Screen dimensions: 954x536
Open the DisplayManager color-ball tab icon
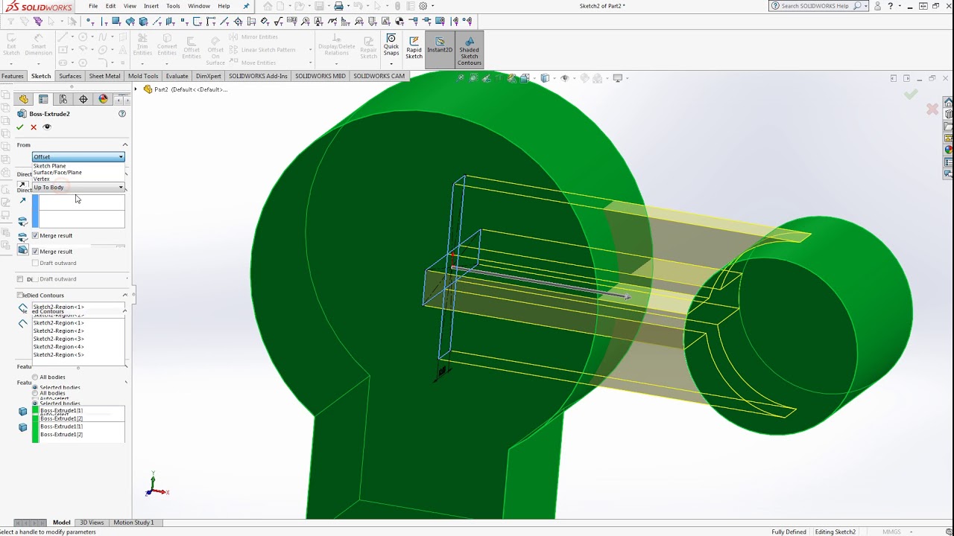coord(103,99)
